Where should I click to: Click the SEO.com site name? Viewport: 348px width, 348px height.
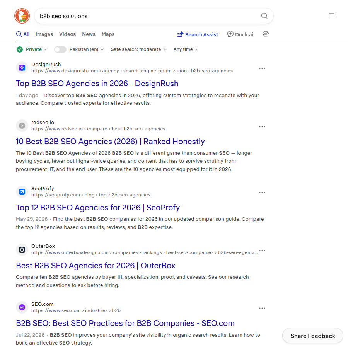[x=43, y=304]
